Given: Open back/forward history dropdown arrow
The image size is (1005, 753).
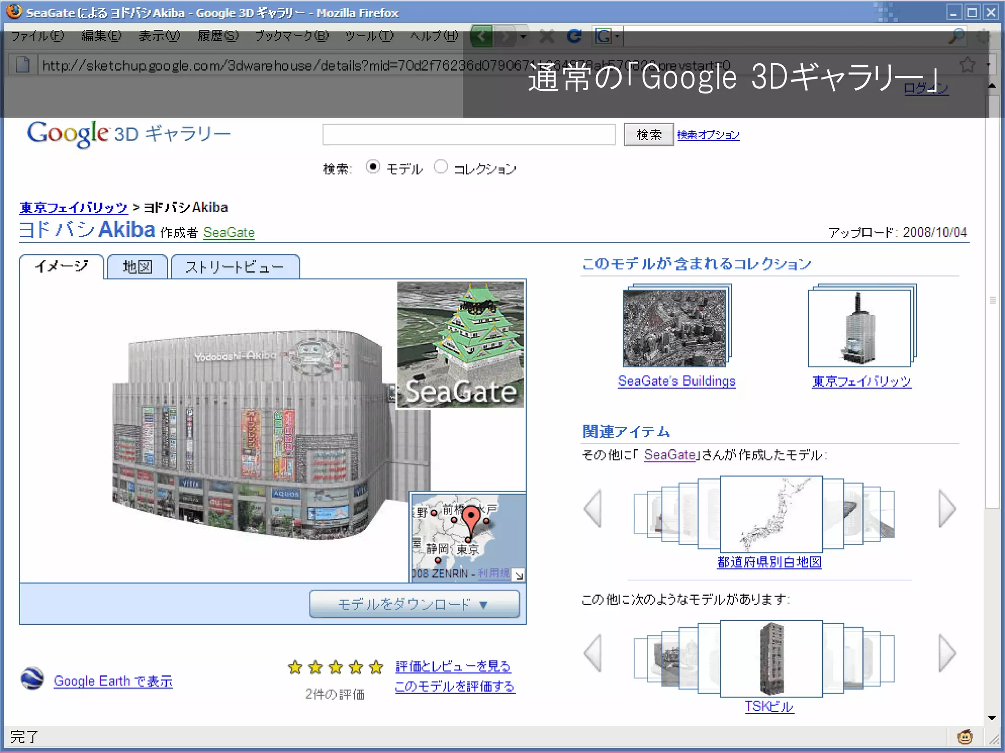Looking at the screenshot, I should 523,37.
